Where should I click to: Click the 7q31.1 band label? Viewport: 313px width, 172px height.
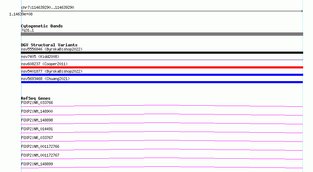tap(27, 30)
